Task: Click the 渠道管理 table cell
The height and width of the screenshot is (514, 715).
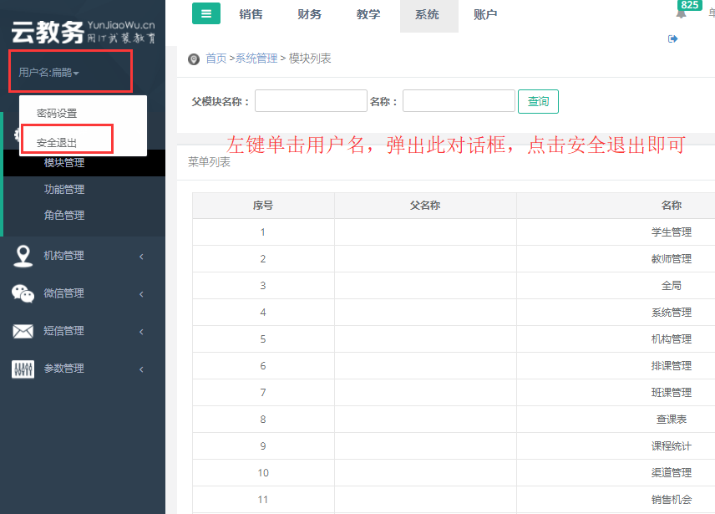Action: coord(672,473)
